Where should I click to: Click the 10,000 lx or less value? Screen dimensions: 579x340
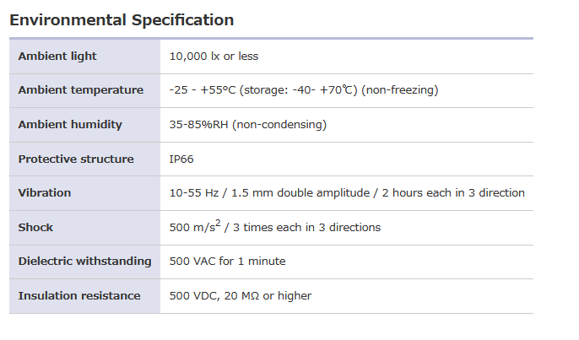[x=214, y=57]
